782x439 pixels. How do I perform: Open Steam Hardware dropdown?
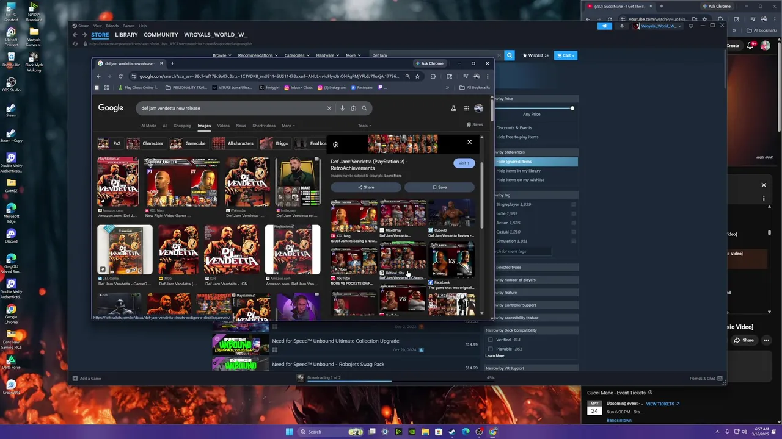click(x=327, y=55)
